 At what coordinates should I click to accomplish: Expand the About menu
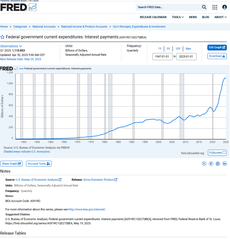click(220, 17)
